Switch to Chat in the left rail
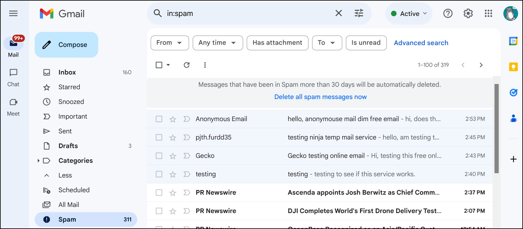The image size is (523, 229). pyautogui.click(x=14, y=78)
